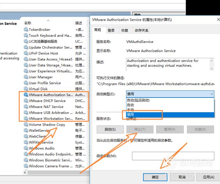Click gear icon of UC浏览器基础服务
Viewport: 220px width, 184px height.
point(26,41)
